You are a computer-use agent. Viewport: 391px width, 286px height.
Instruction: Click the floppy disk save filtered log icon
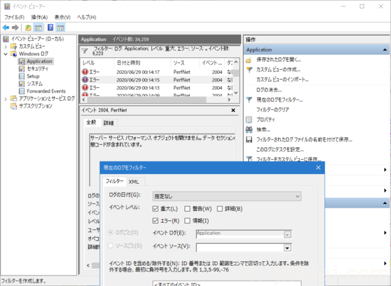tap(248, 139)
